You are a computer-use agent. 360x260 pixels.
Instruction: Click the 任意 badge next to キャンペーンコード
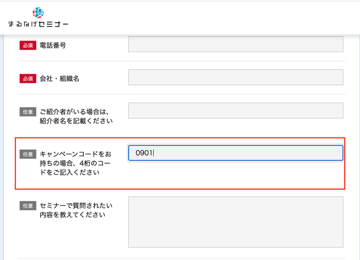pyautogui.click(x=28, y=154)
